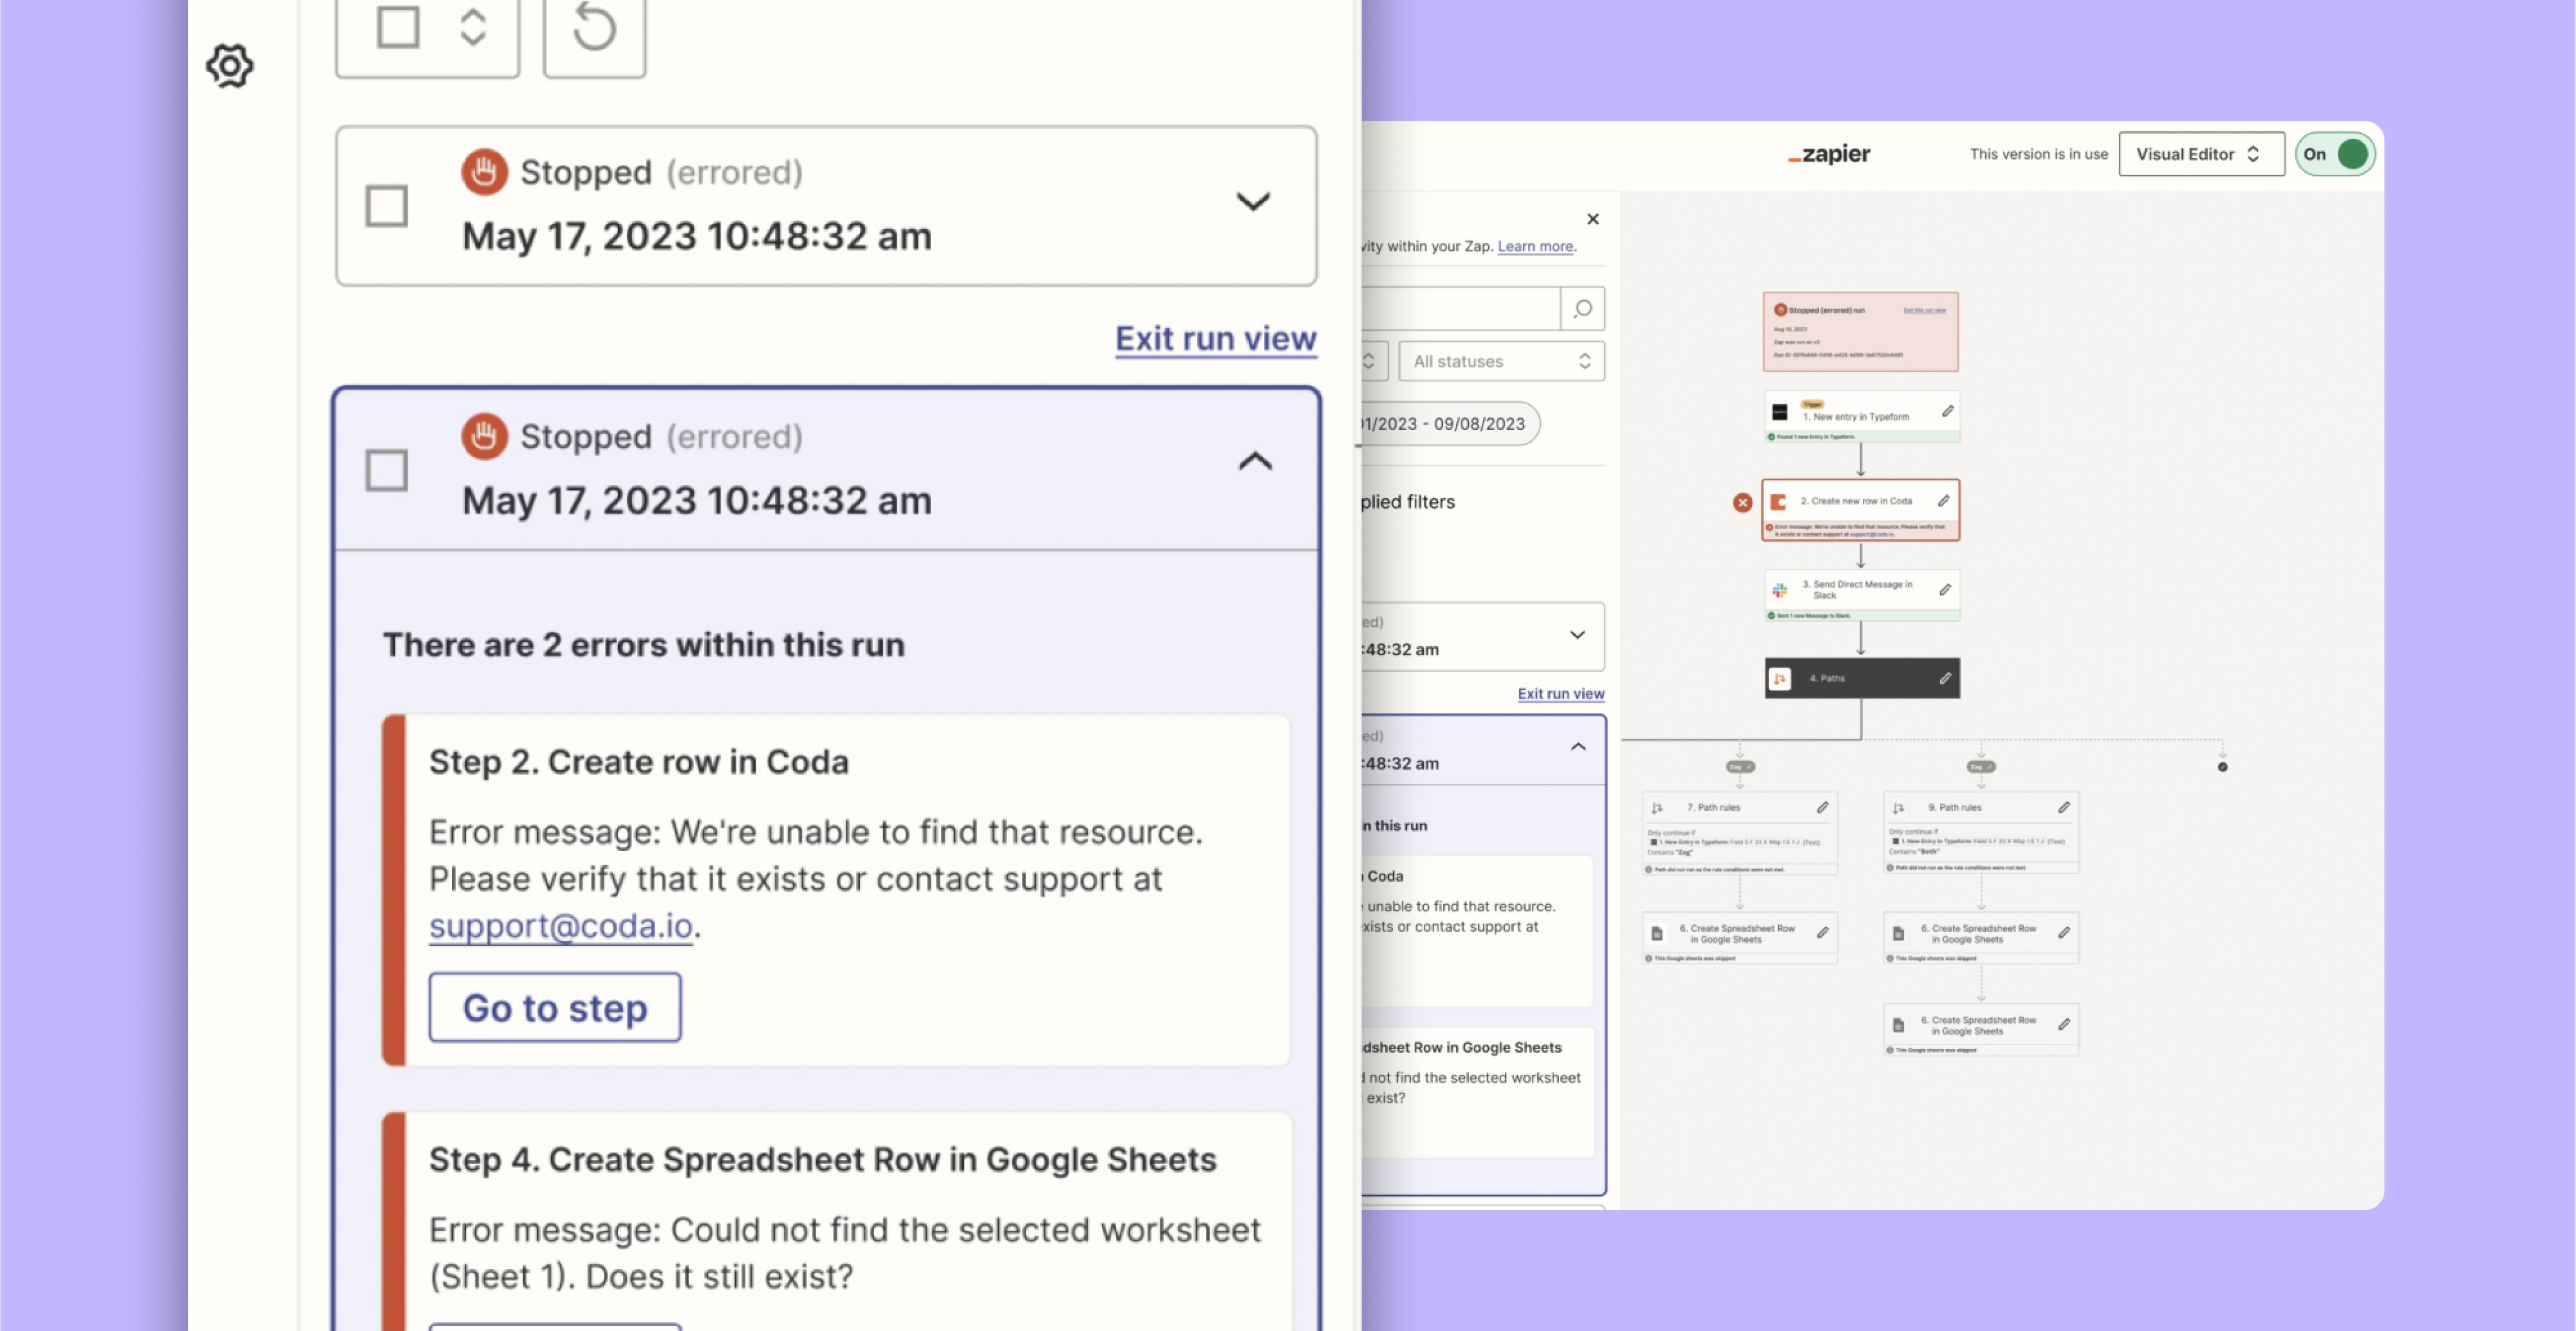
Task: Edit step 1 New entry in Typeform pencil
Action: tap(1948, 411)
